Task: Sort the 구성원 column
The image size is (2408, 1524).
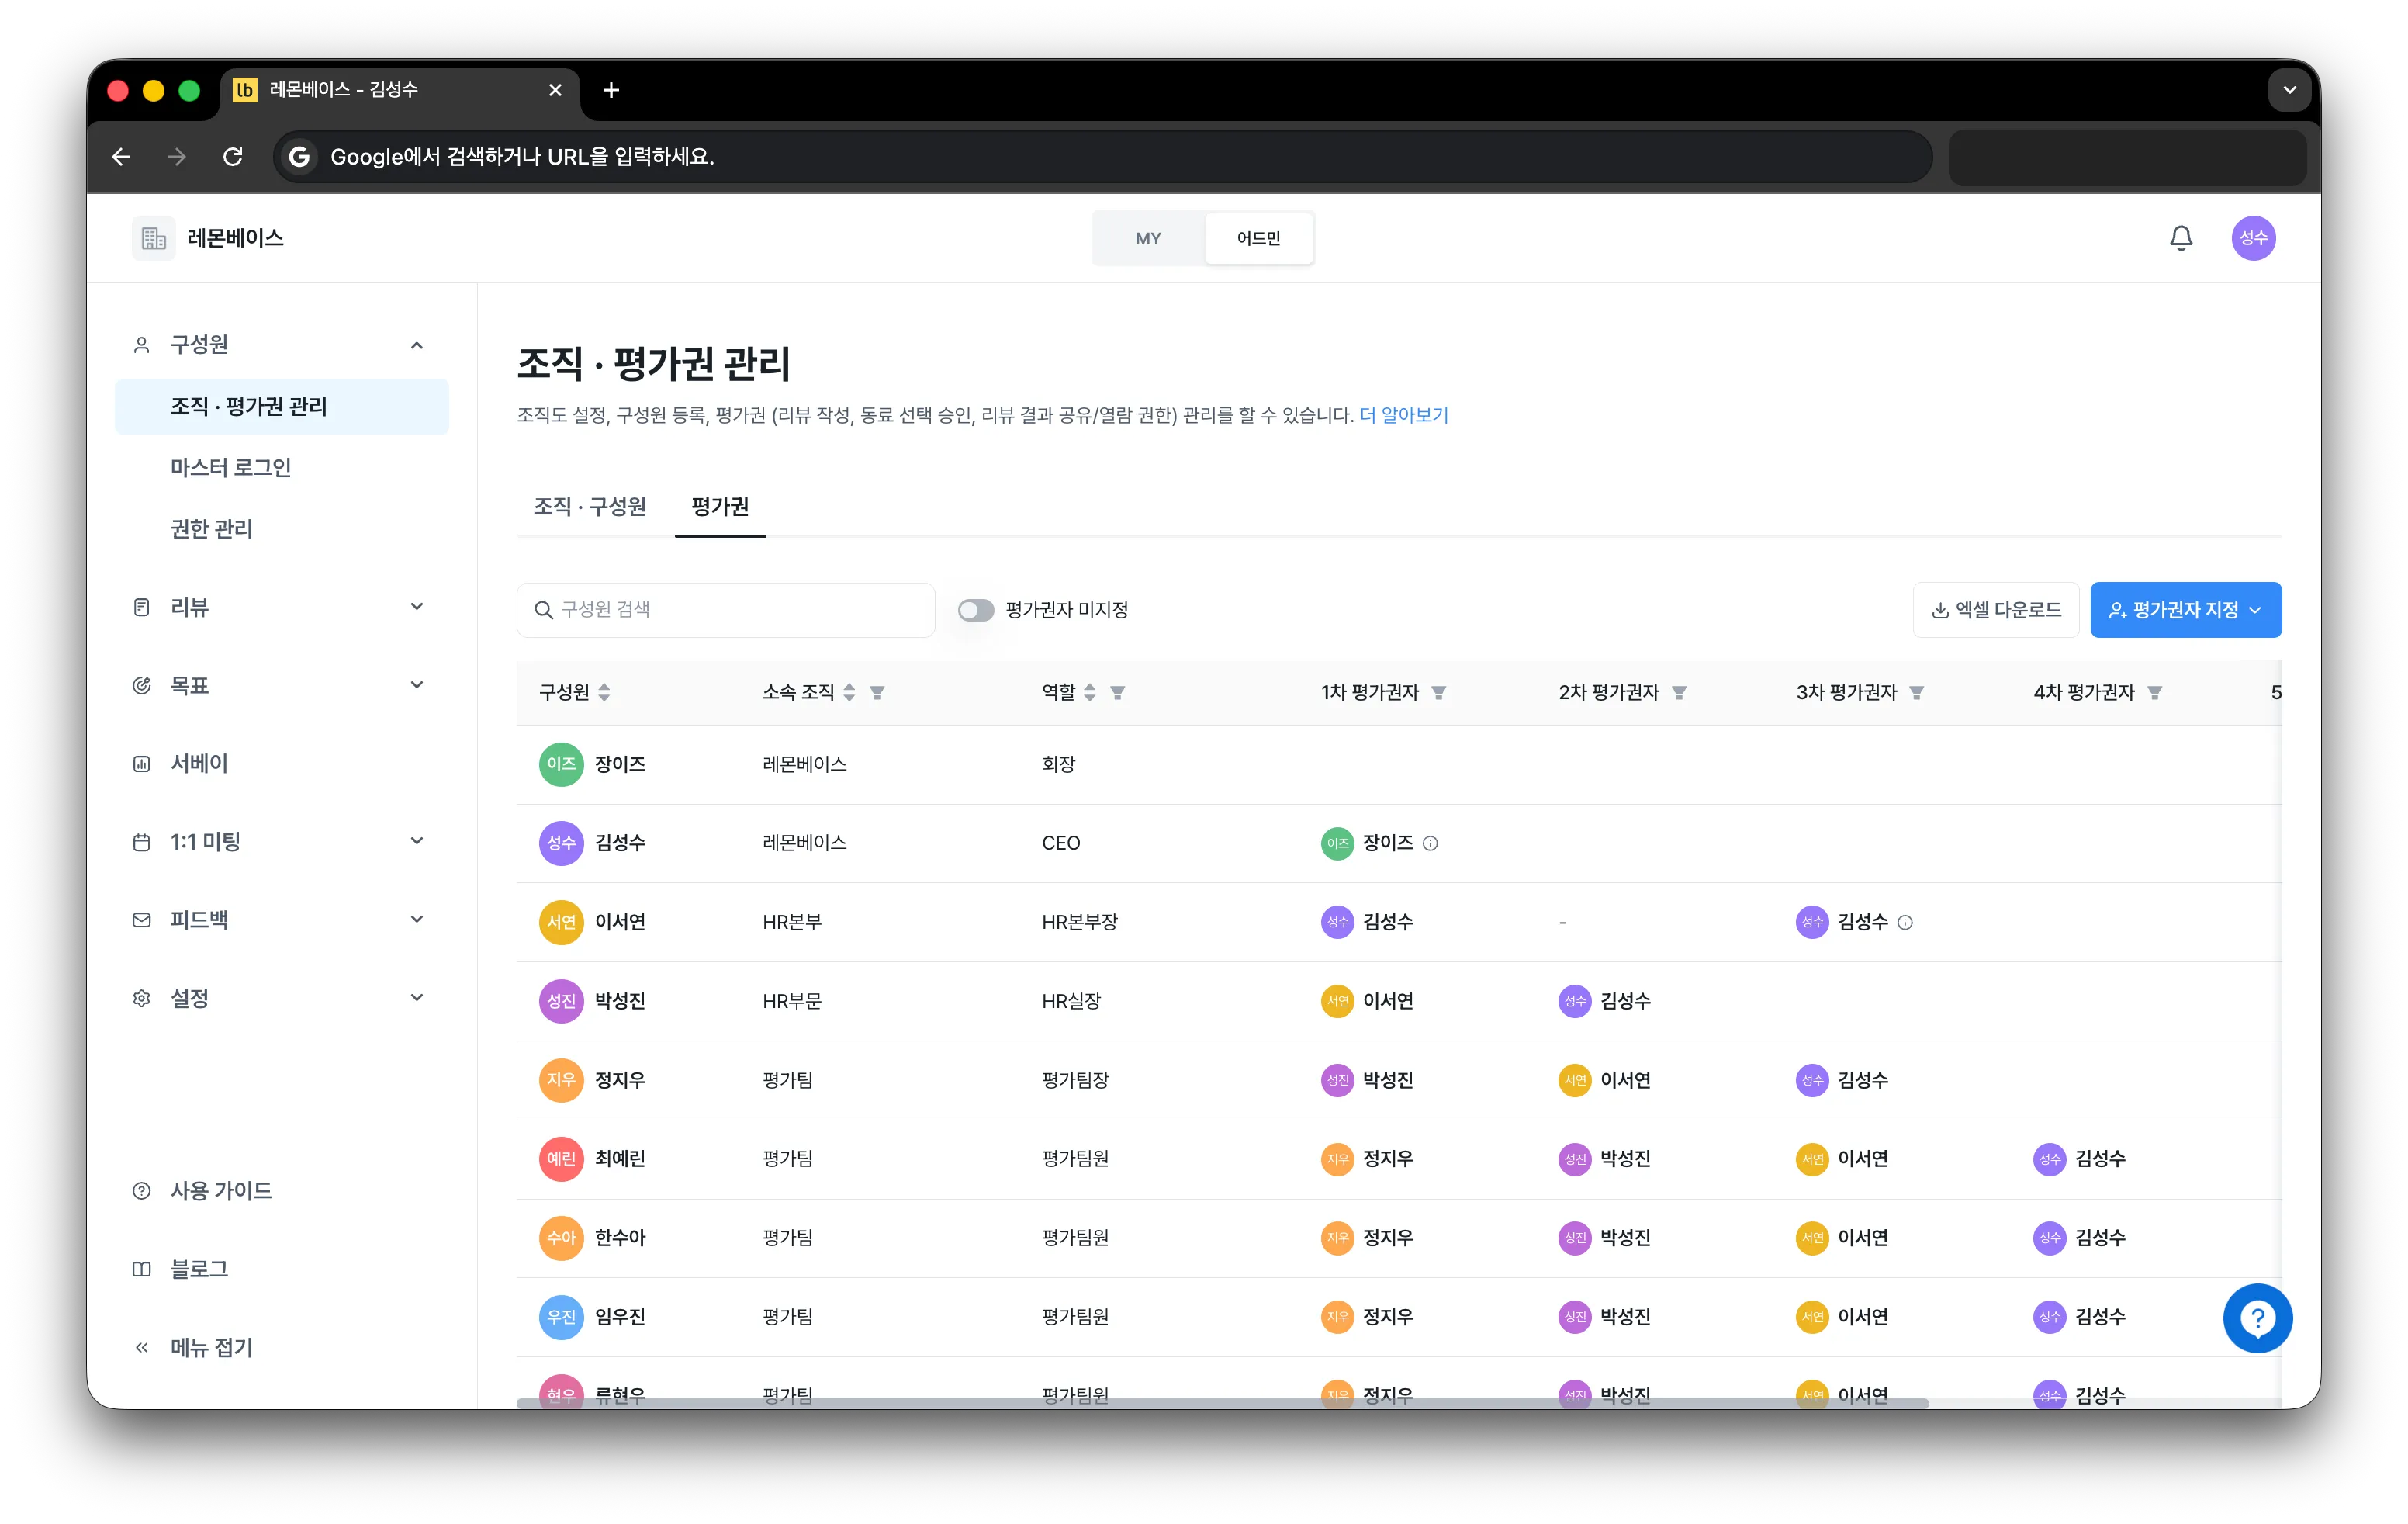Action: coord(604,692)
